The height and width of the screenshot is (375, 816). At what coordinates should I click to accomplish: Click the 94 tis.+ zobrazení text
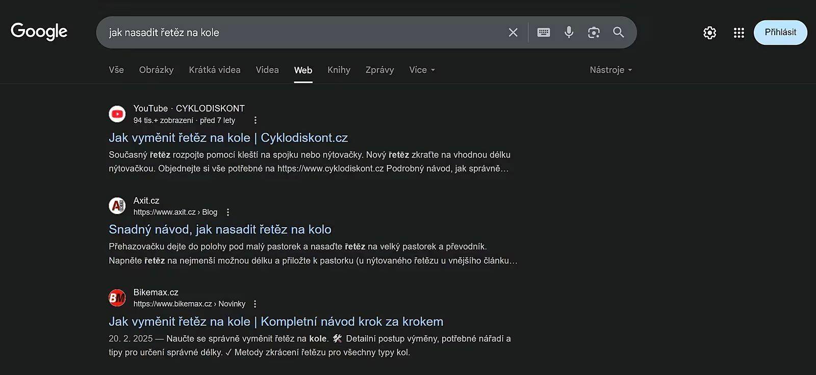(163, 120)
